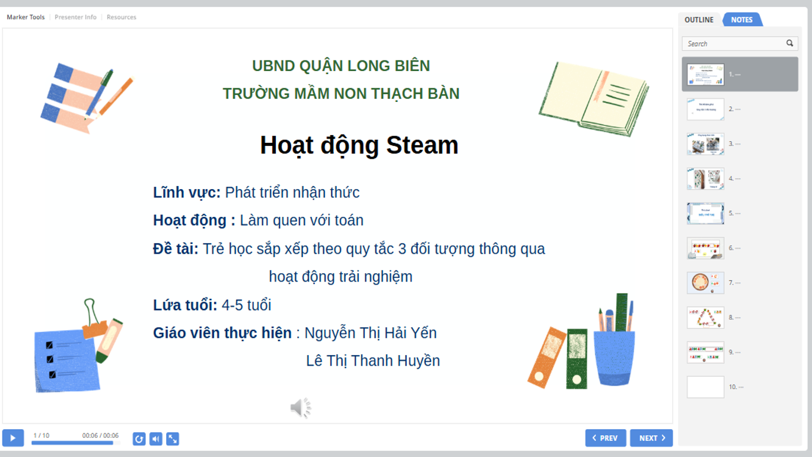Viewport: 812px width, 457px height.
Task: Click the search magnifier icon
Action: click(x=789, y=43)
